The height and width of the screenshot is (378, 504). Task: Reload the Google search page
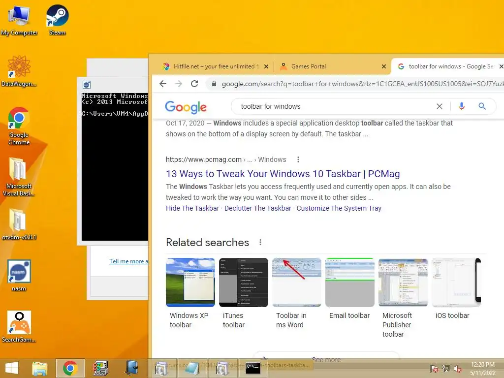(x=194, y=84)
